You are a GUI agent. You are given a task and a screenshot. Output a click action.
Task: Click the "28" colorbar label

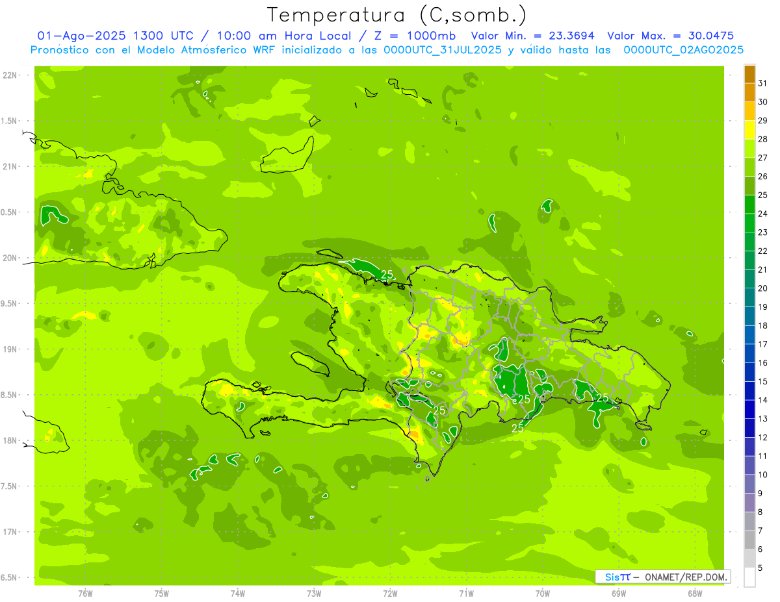click(763, 139)
